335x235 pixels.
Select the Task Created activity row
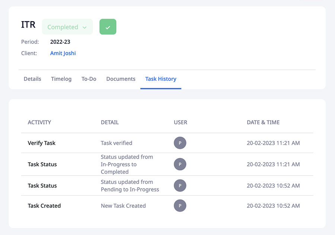click(44, 206)
